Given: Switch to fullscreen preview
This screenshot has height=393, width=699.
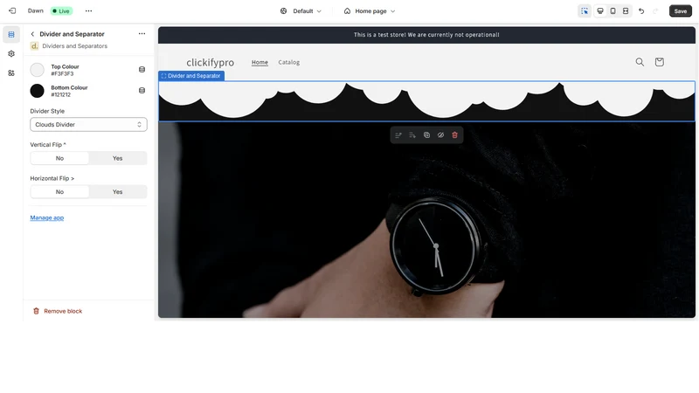Looking at the screenshot, I should (626, 11).
